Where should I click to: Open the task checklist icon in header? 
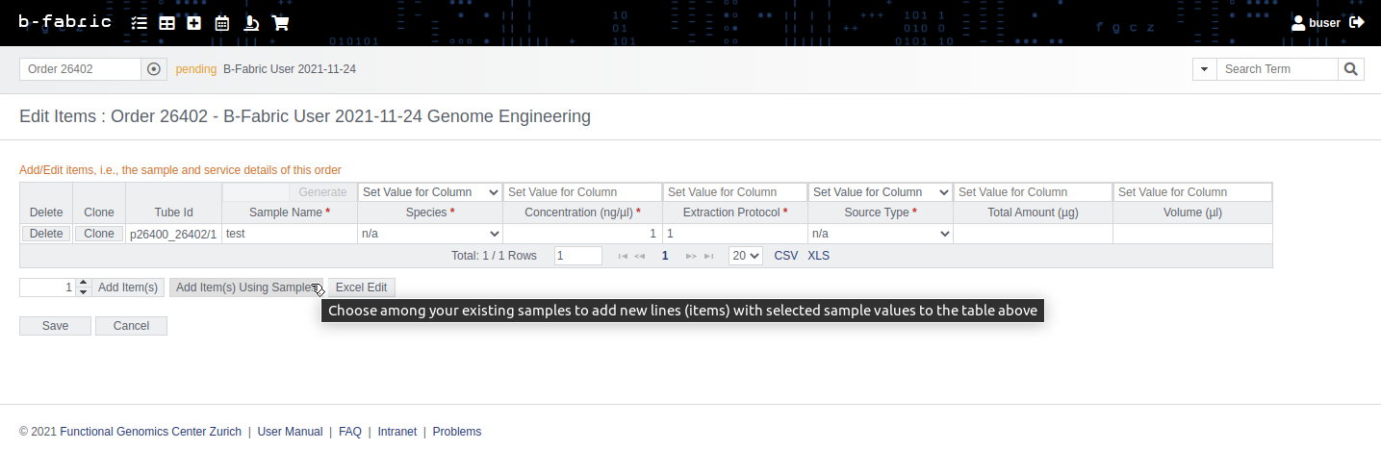(140, 23)
